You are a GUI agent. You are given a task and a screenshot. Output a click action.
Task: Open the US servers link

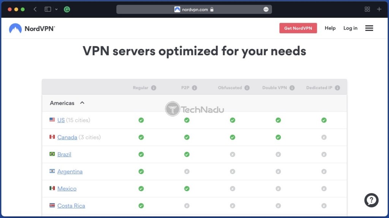click(61, 120)
